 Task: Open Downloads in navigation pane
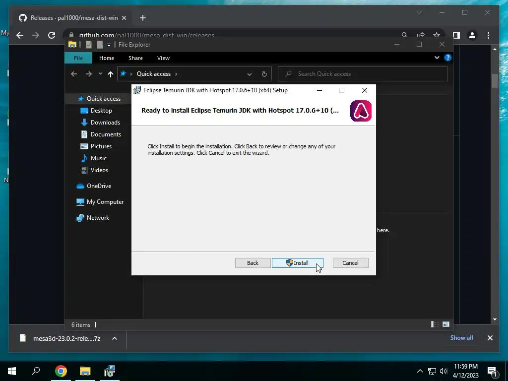pyautogui.click(x=105, y=123)
